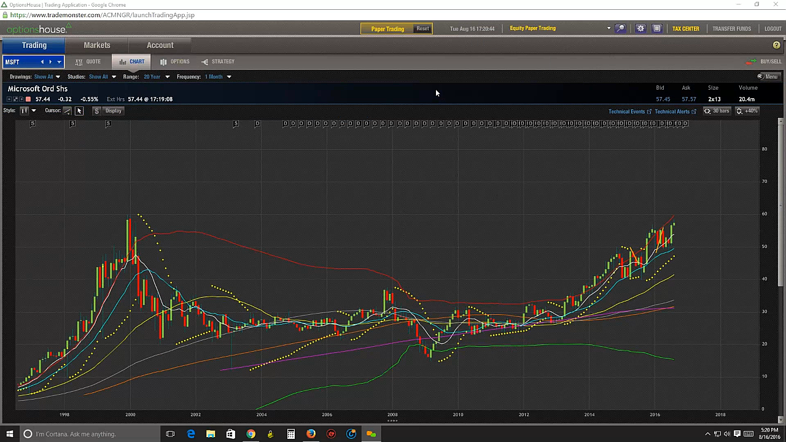786x442 pixels.
Task: Open the Windows Start menu
Action: tap(10, 434)
